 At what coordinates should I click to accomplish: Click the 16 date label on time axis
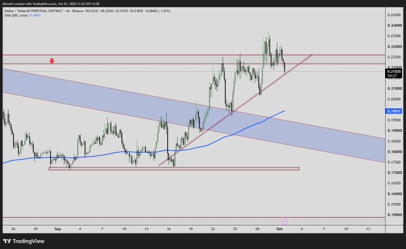168,229
